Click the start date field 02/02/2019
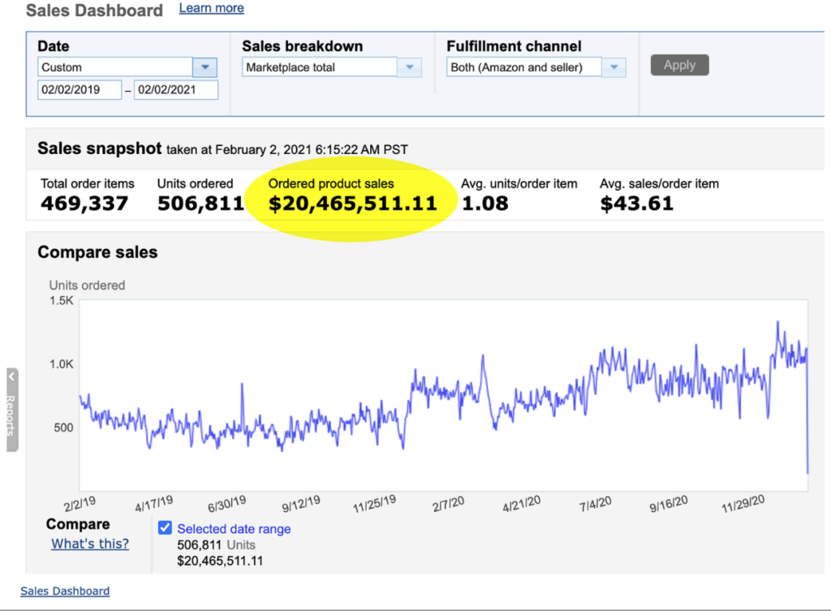831x611 pixels. 80,90
